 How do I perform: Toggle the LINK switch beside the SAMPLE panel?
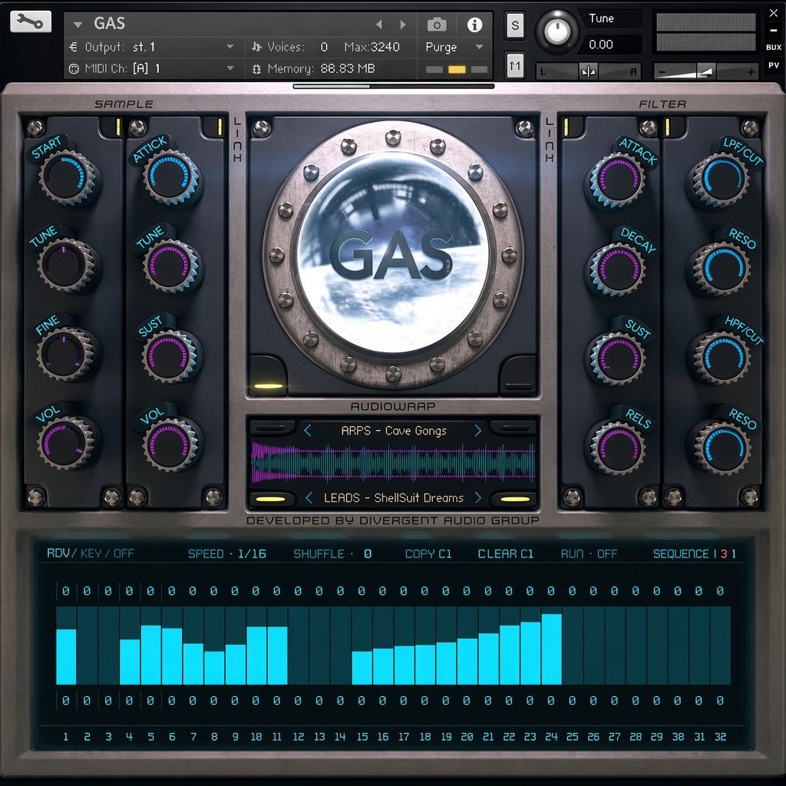[238, 140]
